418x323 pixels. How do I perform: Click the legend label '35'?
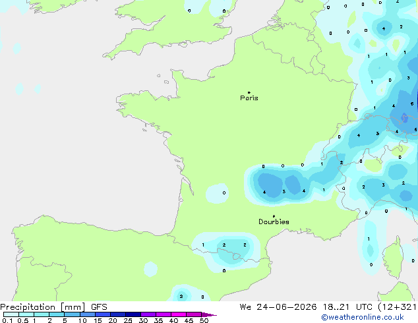pos(158,320)
